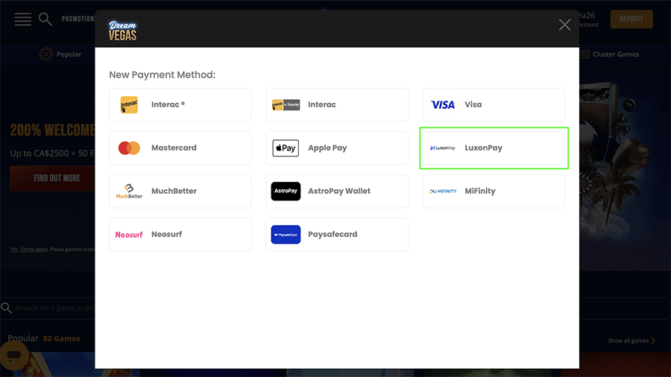Click the Deposit button
The image size is (671, 377).
pos(631,19)
